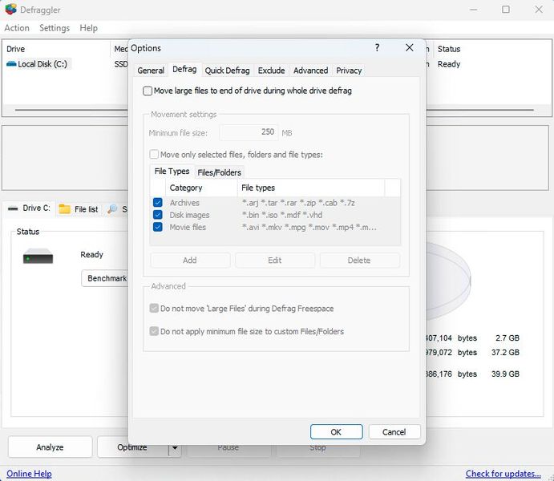Click the Status column header in drive list
The height and width of the screenshot is (481, 554).
click(492, 49)
